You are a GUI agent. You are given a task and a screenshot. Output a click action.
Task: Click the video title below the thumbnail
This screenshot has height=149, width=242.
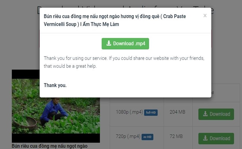click(50, 146)
